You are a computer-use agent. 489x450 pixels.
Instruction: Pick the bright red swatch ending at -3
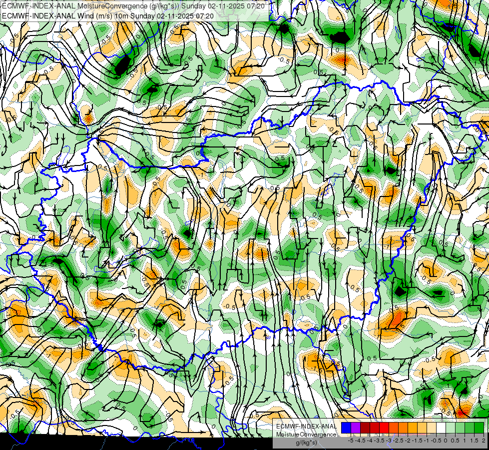coord(384,428)
